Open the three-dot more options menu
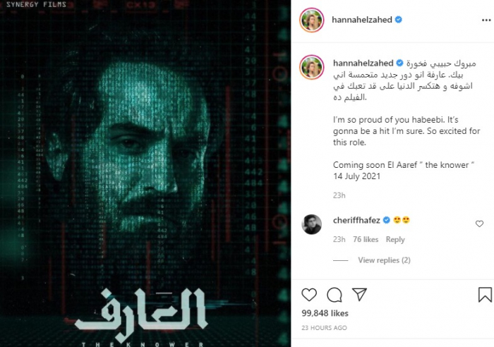The width and height of the screenshot is (494, 347). pos(486,20)
